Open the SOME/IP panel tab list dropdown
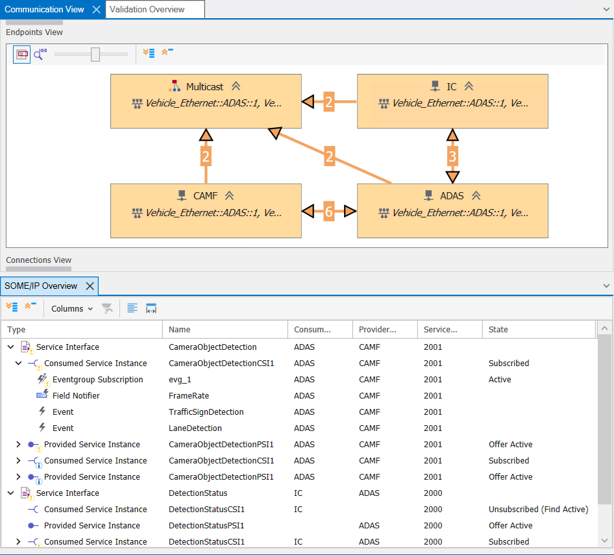This screenshot has height=555, width=614. click(x=606, y=286)
